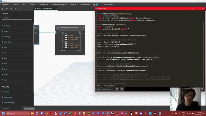206x116 pixels.
Task: Open the View menu
Action: [x=33, y=5]
